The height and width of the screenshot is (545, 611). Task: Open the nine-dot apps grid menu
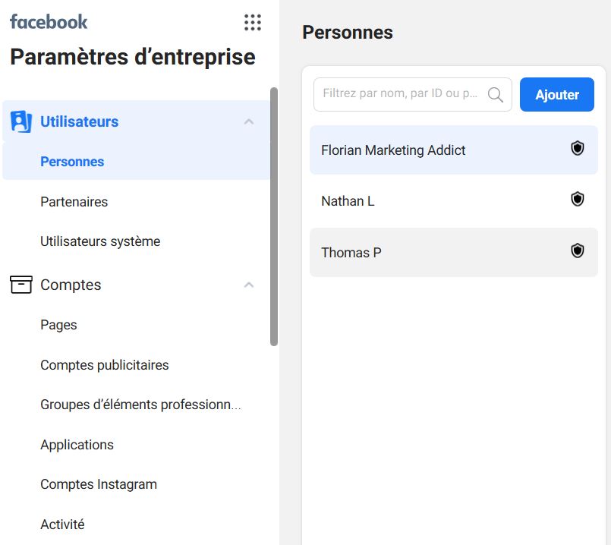point(253,23)
